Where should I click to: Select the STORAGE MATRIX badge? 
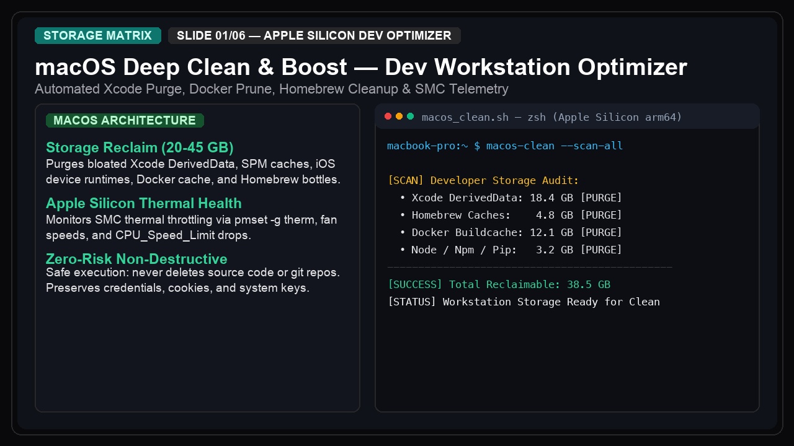pos(98,35)
